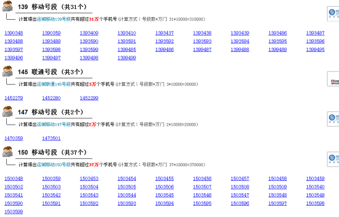
Task: Open number segment 1393592
Action: click(x=164, y=41)
